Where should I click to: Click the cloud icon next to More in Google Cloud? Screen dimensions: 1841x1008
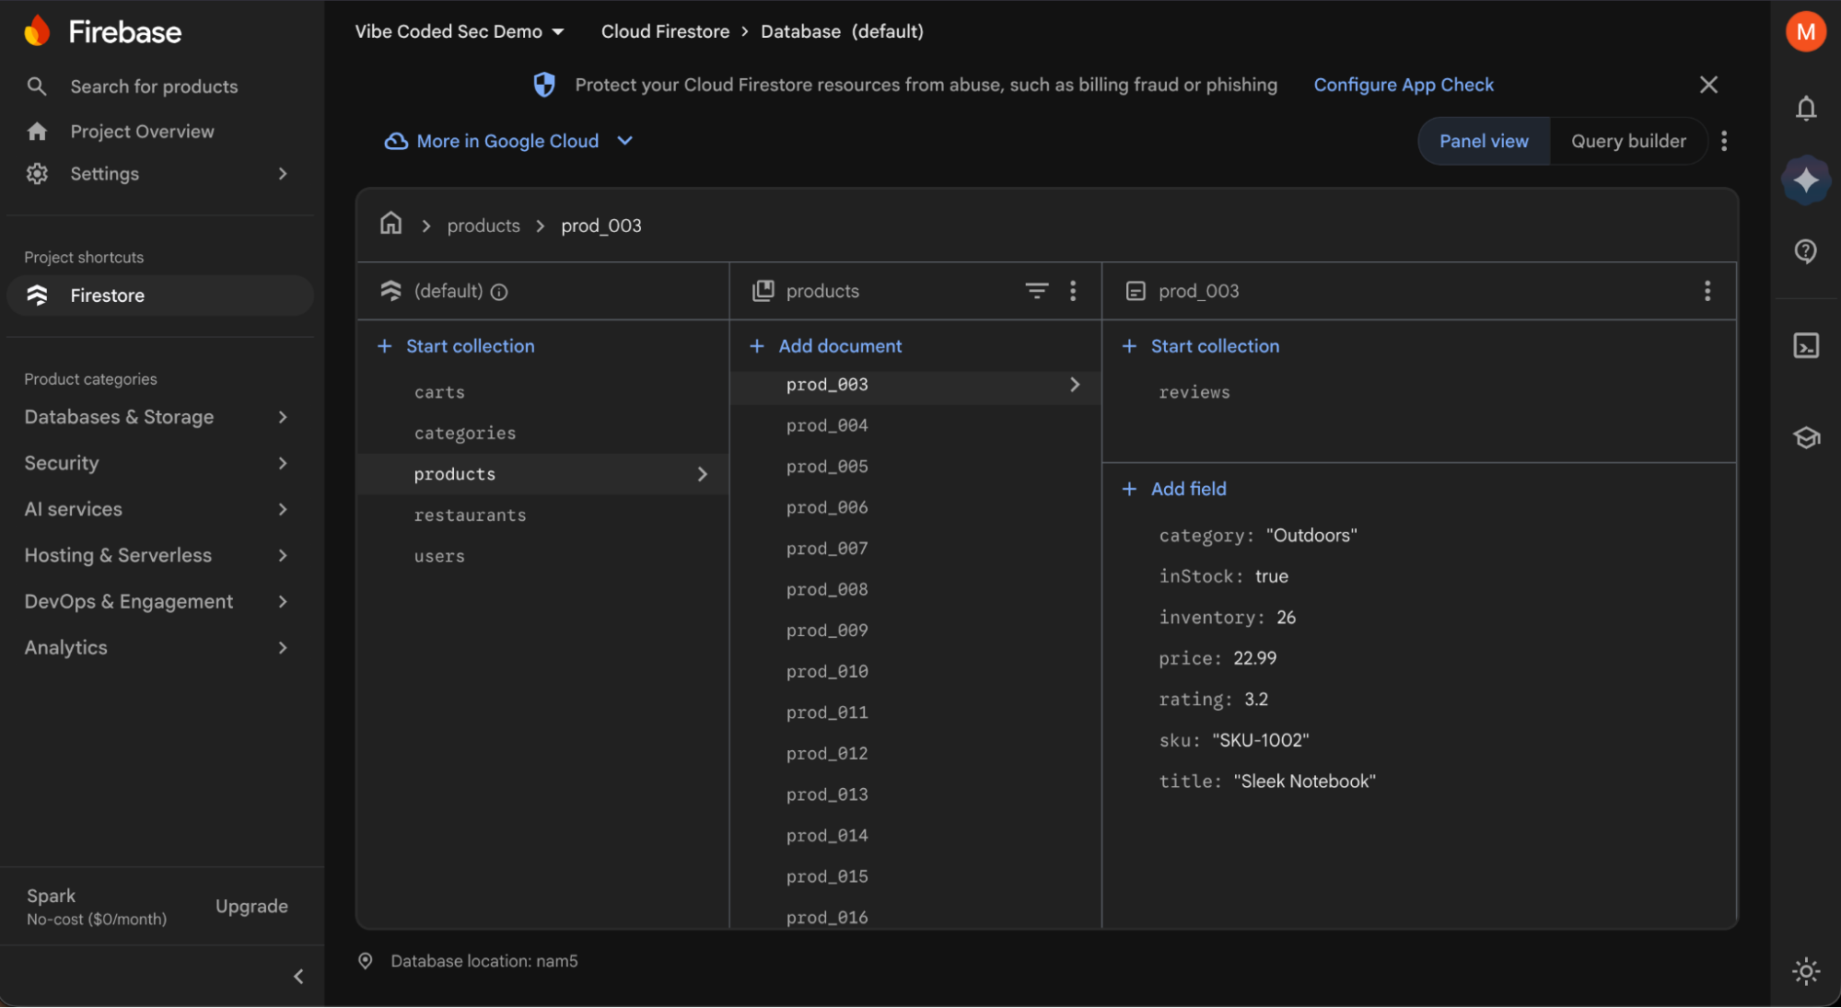pyautogui.click(x=396, y=141)
